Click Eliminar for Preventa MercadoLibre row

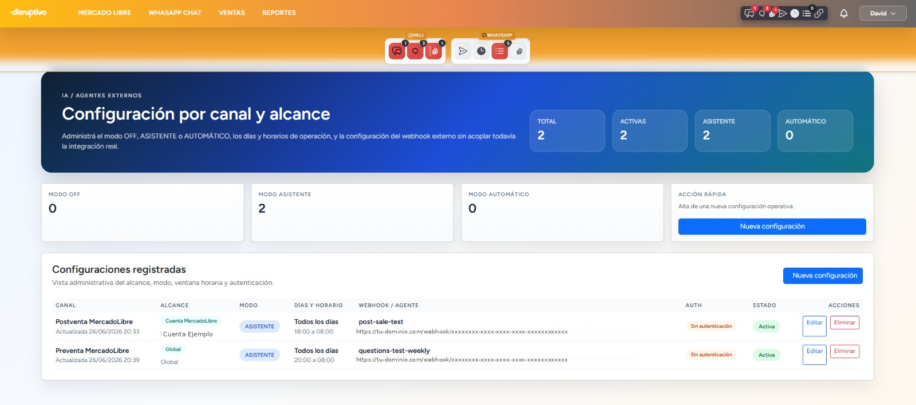[x=844, y=351]
